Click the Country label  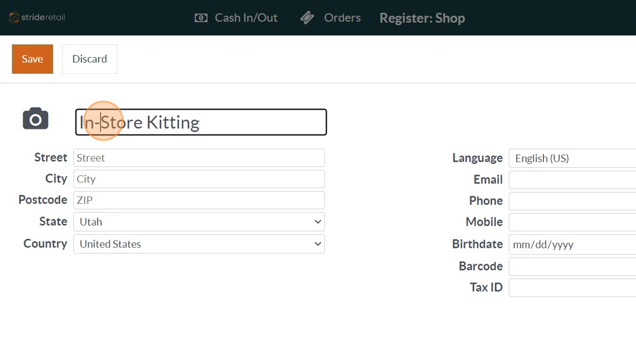(x=45, y=243)
